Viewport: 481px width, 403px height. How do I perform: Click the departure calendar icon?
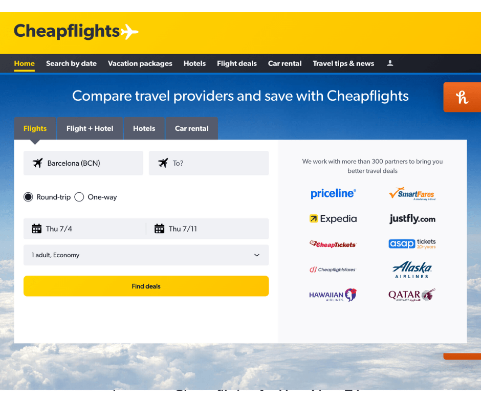pyautogui.click(x=36, y=229)
